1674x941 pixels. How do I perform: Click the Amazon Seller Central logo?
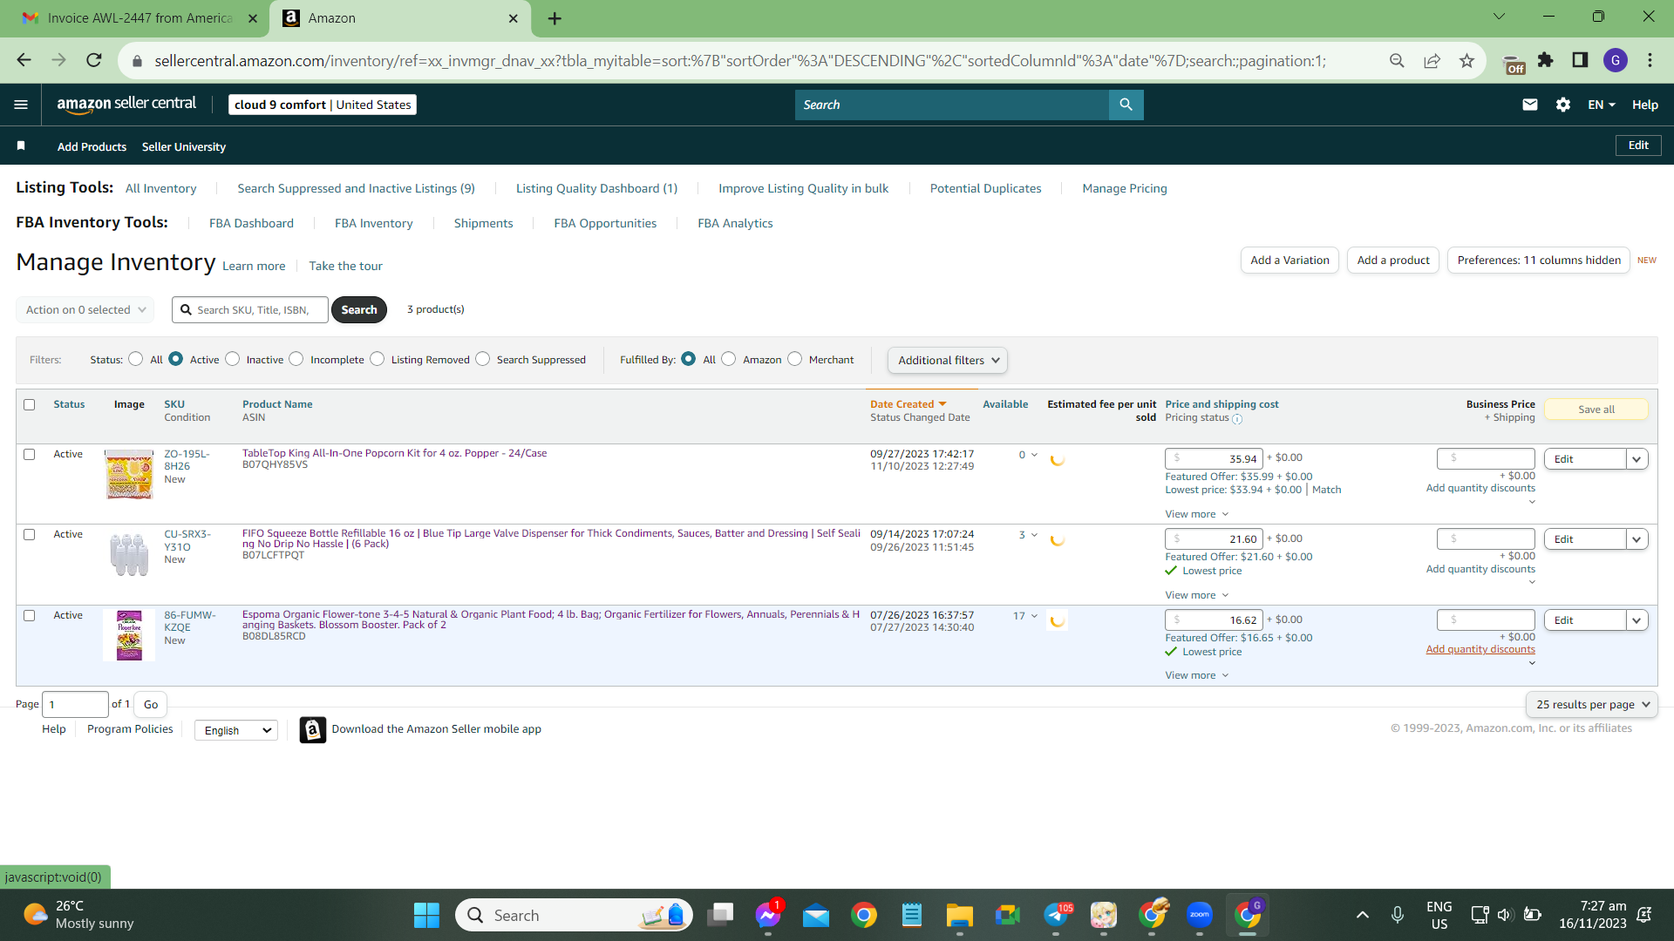(126, 104)
